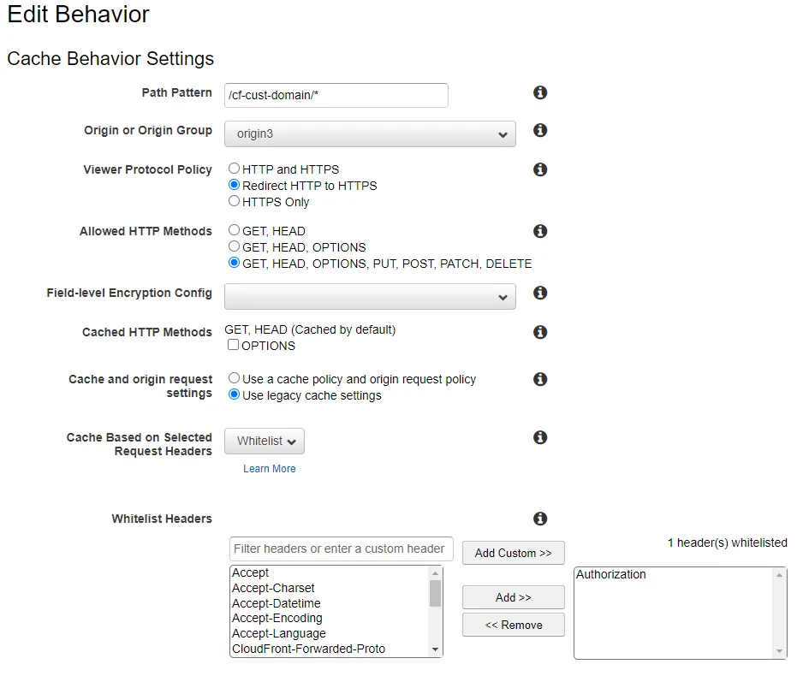Show help for Allowed HTTP Methods
Viewport: 803px width, 676px height.
click(540, 231)
